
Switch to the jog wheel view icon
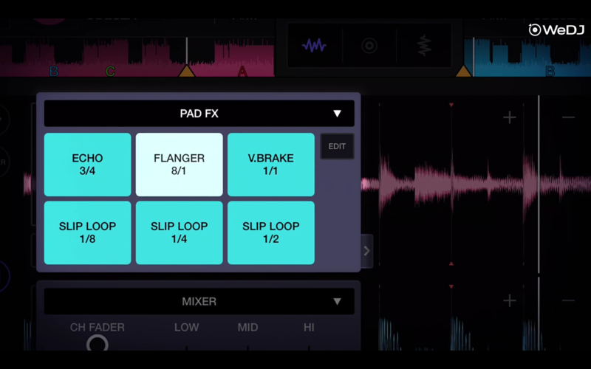pos(369,46)
